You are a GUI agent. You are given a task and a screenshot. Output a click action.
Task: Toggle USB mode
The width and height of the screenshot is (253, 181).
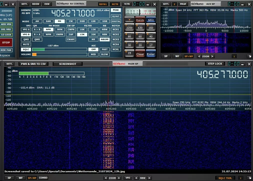(x=105, y=21)
